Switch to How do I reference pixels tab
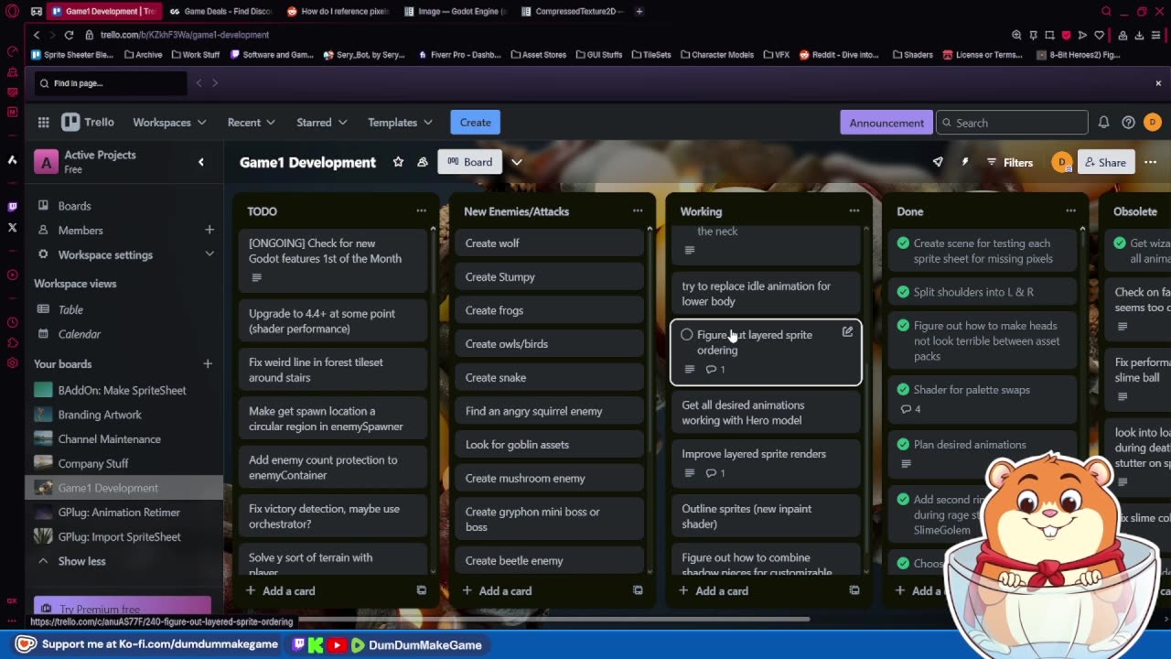Image resolution: width=1171 pixels, height=659 pixels. point(338,11)
